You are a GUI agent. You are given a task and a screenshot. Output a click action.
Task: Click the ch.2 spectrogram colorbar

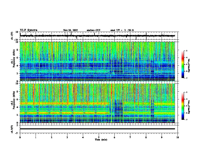pyautogui.click(x=183, y=106)
